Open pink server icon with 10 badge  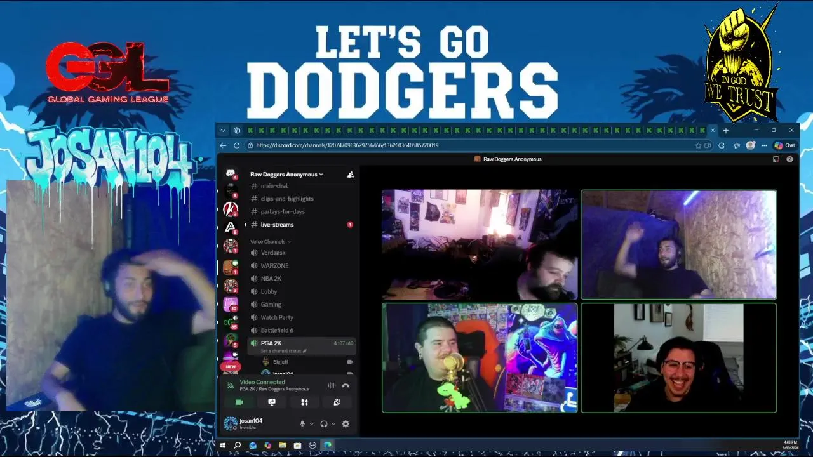pos(231,304)
